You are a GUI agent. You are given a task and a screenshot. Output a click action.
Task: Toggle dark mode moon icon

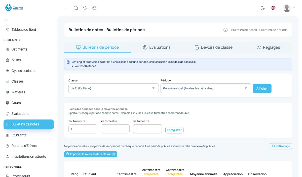click(x=263, y=8)
